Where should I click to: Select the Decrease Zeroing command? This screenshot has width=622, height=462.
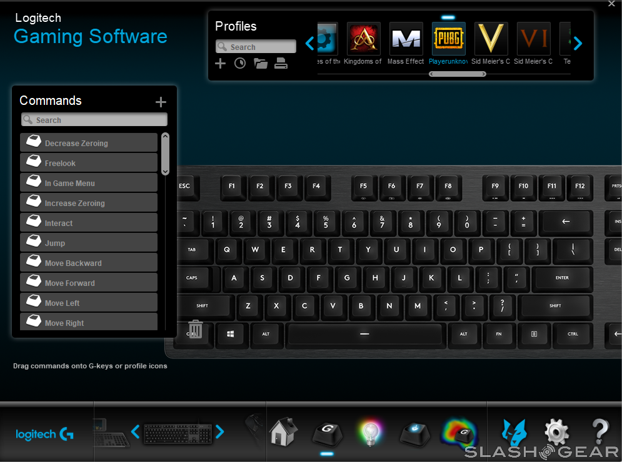point(89,142)
